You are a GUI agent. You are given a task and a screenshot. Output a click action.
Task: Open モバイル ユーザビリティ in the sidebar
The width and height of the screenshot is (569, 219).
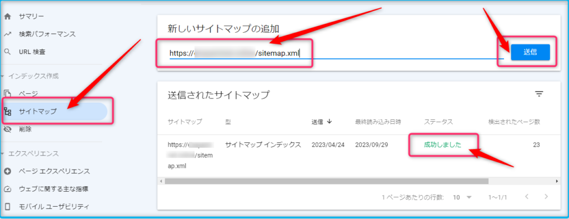click(x=54, y=207)
